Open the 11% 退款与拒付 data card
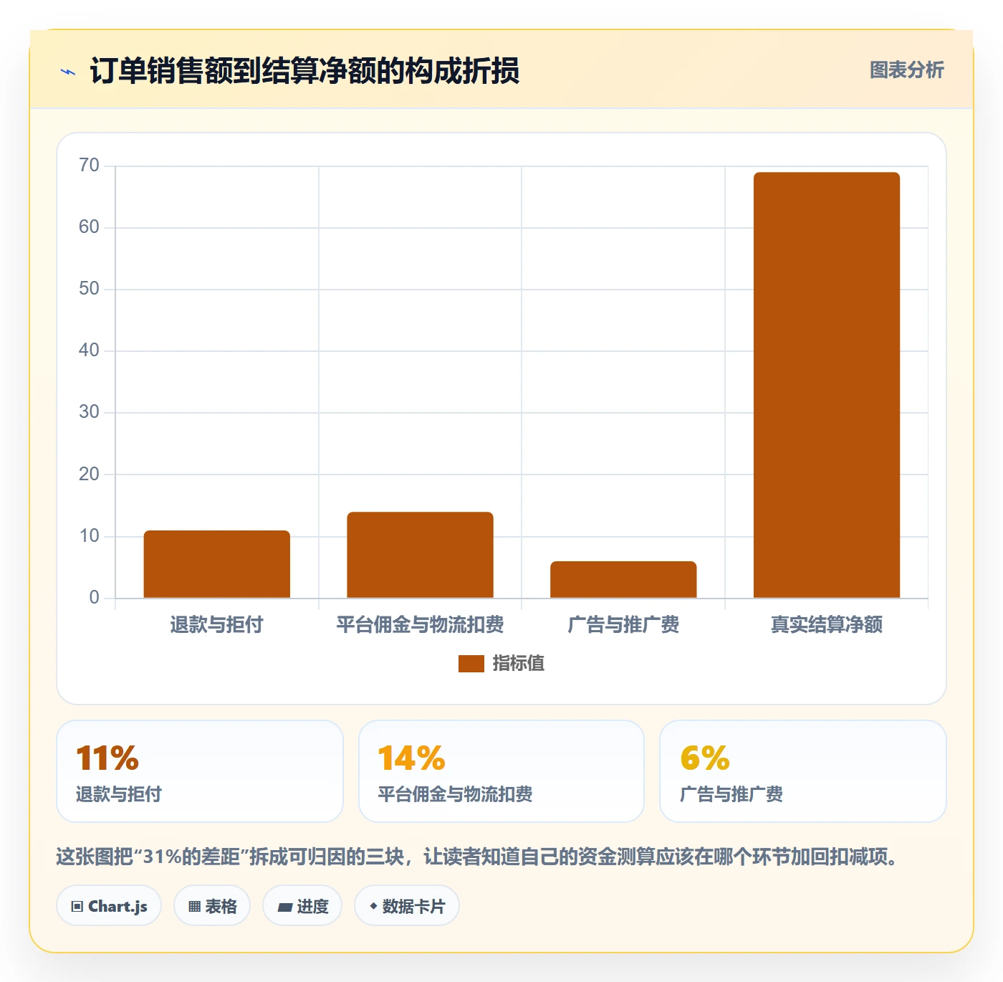This screenshot has height=982, width=1003. coord(200,771)
